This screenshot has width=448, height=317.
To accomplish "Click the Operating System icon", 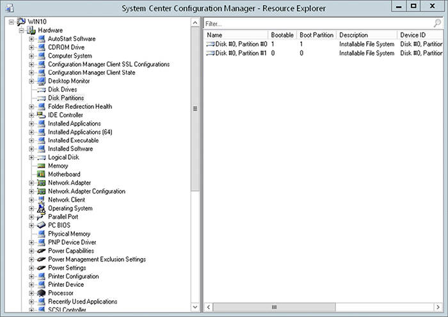I will pos(42,208).
